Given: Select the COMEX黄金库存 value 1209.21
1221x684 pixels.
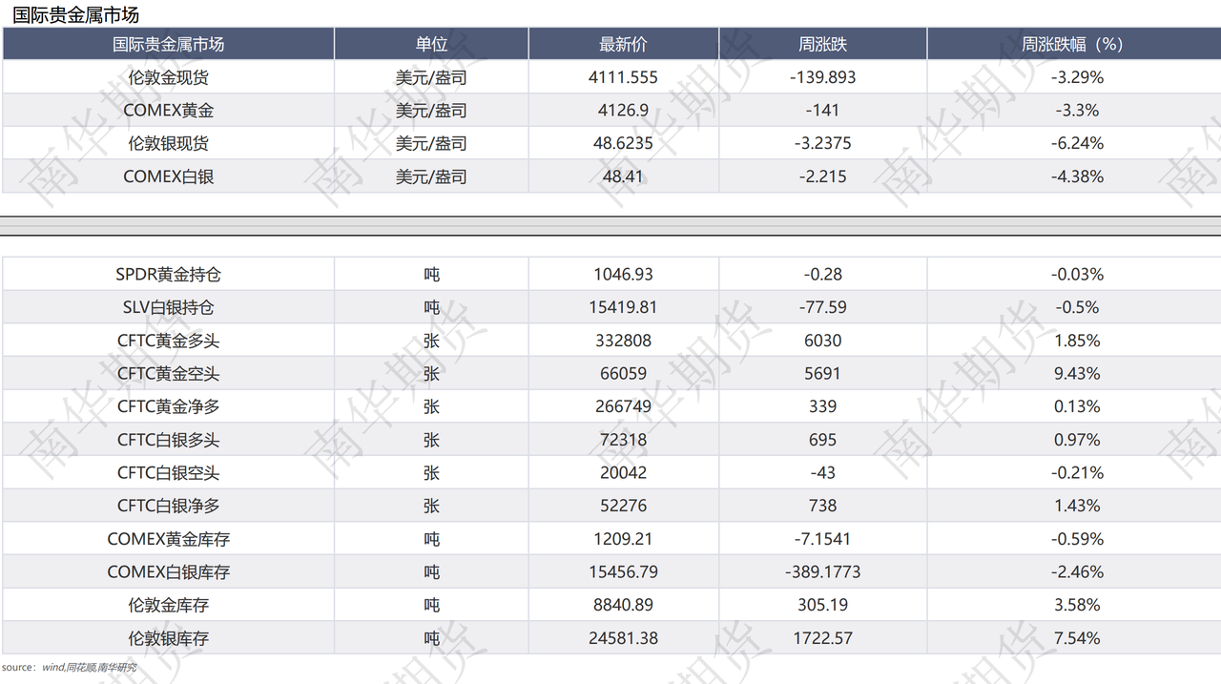Looking at the screenshot, I should click(x=623, y=538).
